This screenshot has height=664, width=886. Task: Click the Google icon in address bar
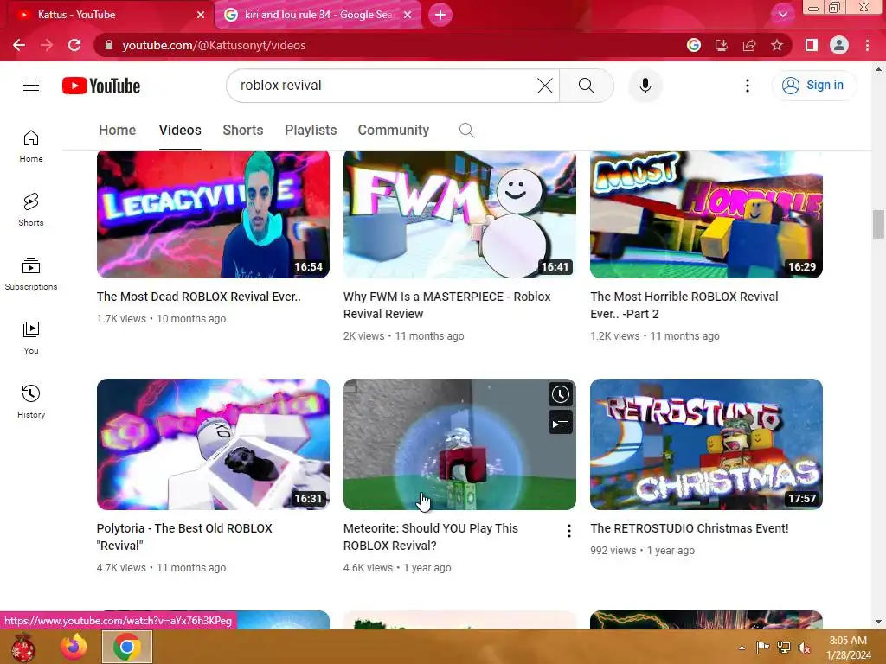[694, 45]
